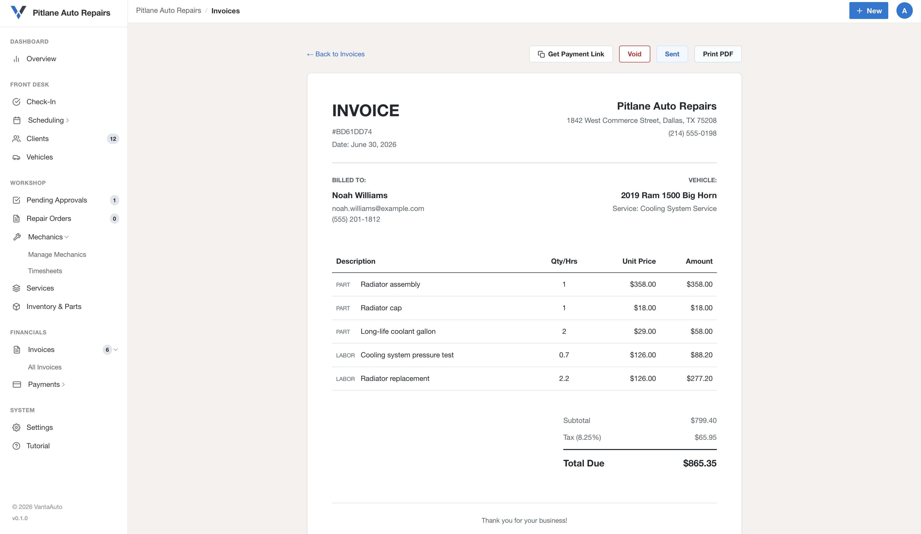Click the Clients people icon

pos(16,139)
